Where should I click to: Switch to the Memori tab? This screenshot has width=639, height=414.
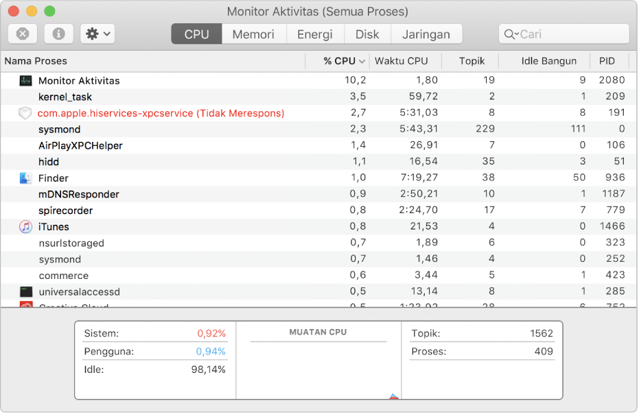coord(253,34)
